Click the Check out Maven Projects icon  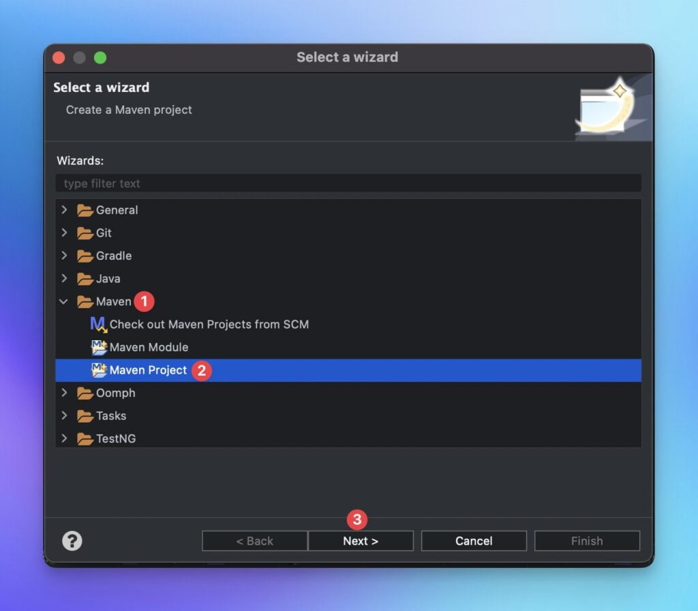pyautogui.click(x=98, y=325)
